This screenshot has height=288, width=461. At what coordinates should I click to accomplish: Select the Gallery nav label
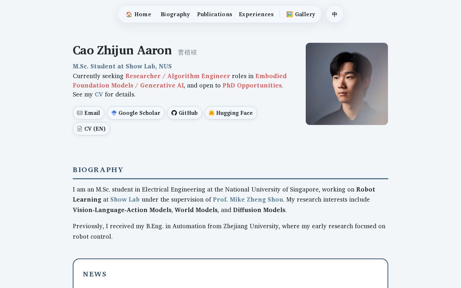(x=305, y=14)
